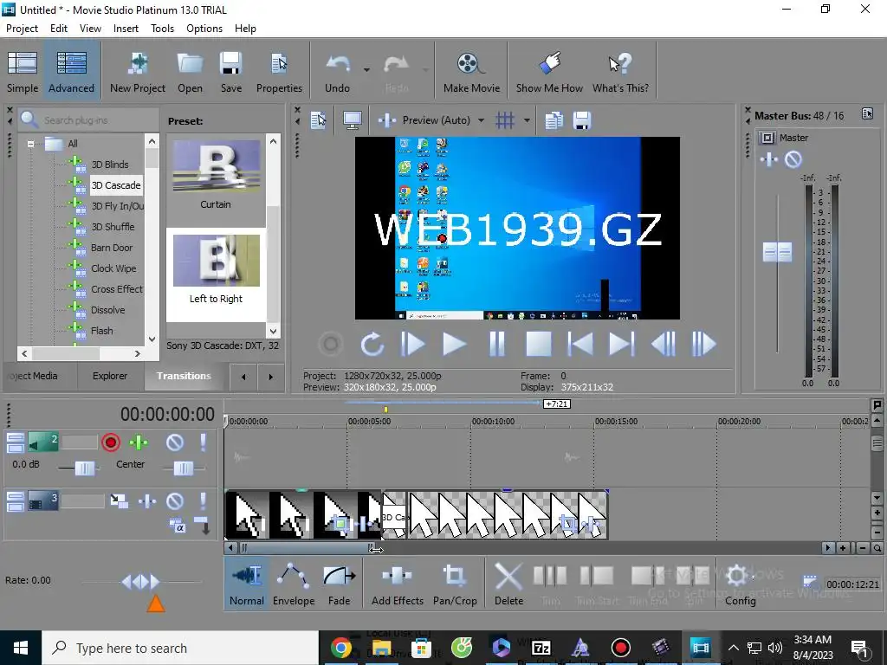Undo the last action
Viewport: 887px width, 665px height.
[x=337, y=72]
